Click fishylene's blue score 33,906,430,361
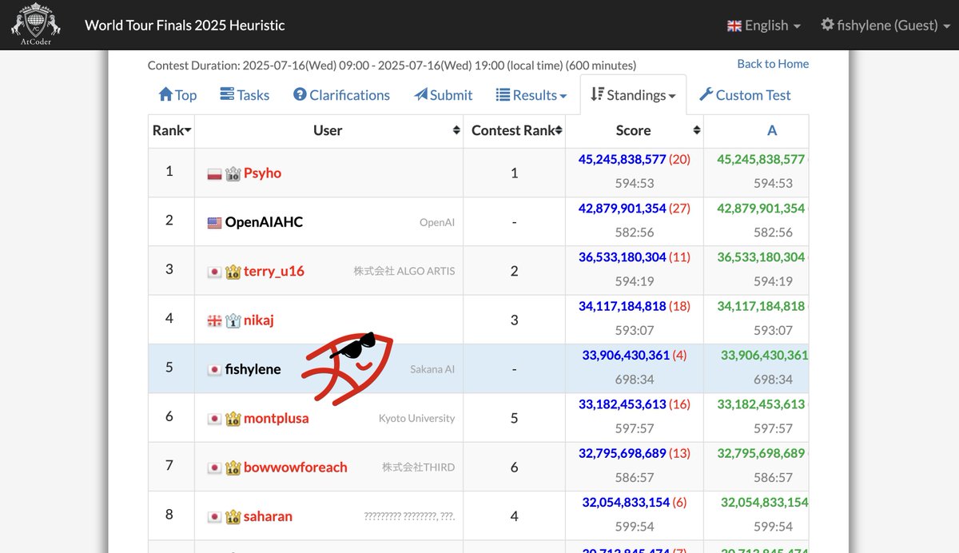The height and width of the screenshot is (553, 959). [626, 356]
